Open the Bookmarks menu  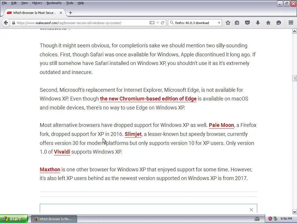[54, 3]
